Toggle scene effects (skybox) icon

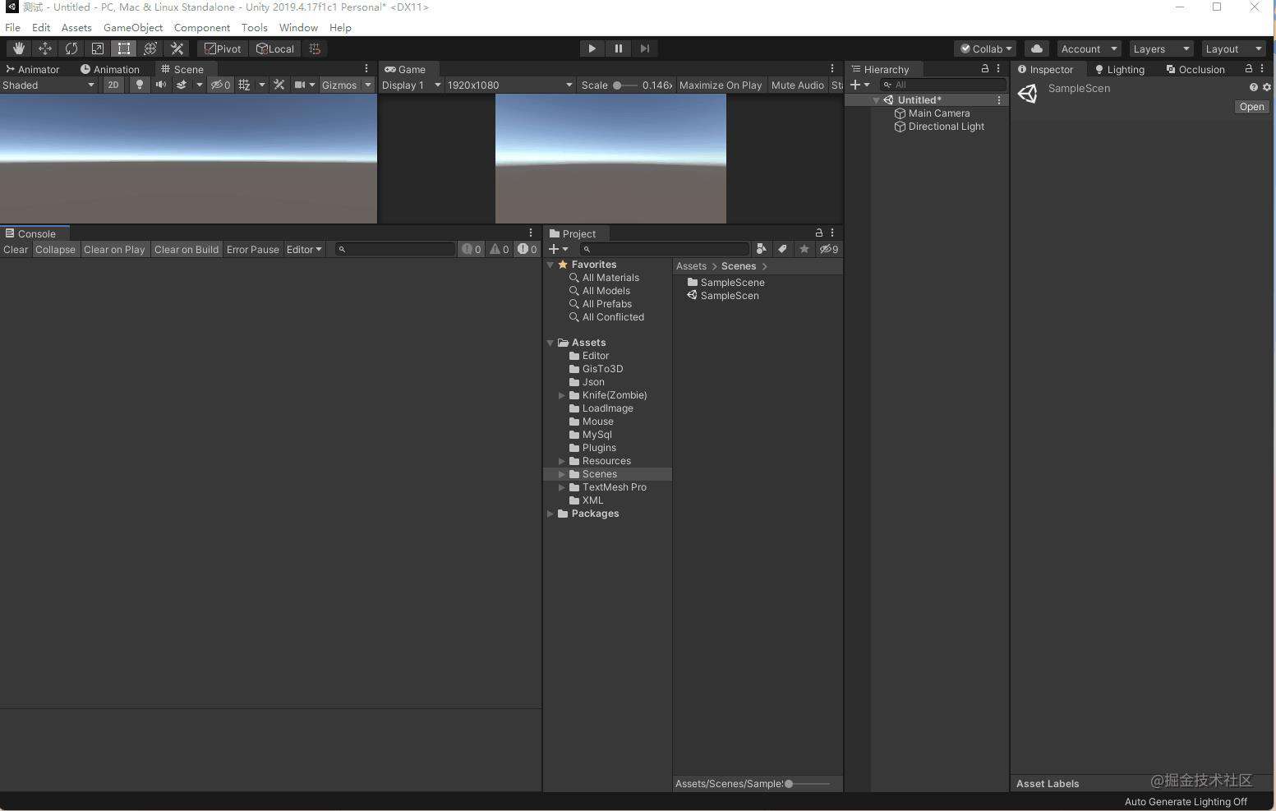[x=182, y=85]
